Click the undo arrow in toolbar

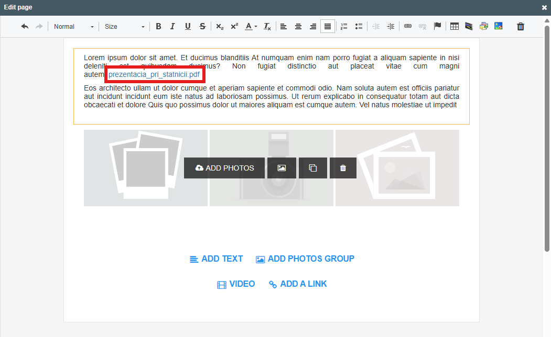(x=25, y=27)
